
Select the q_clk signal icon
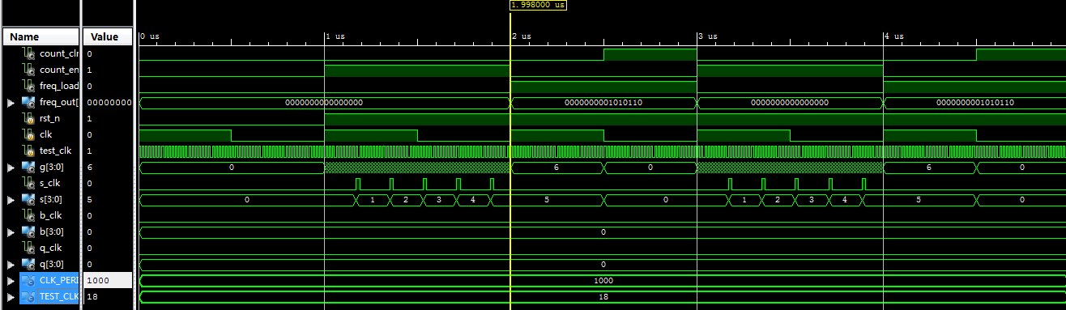tap(28, 248)
